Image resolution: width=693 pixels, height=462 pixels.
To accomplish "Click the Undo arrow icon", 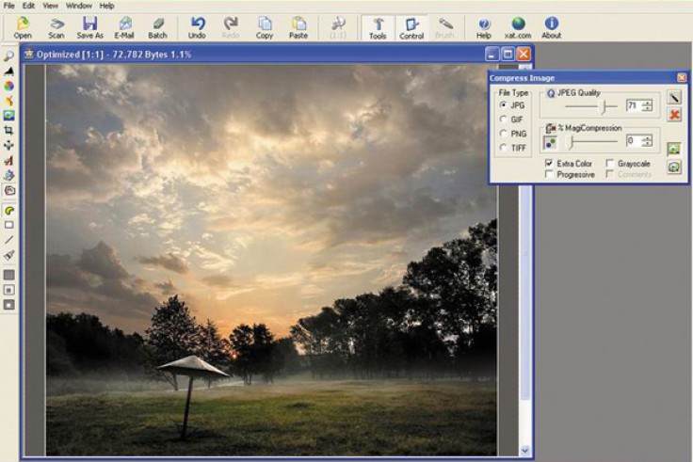I will point(198,24).
